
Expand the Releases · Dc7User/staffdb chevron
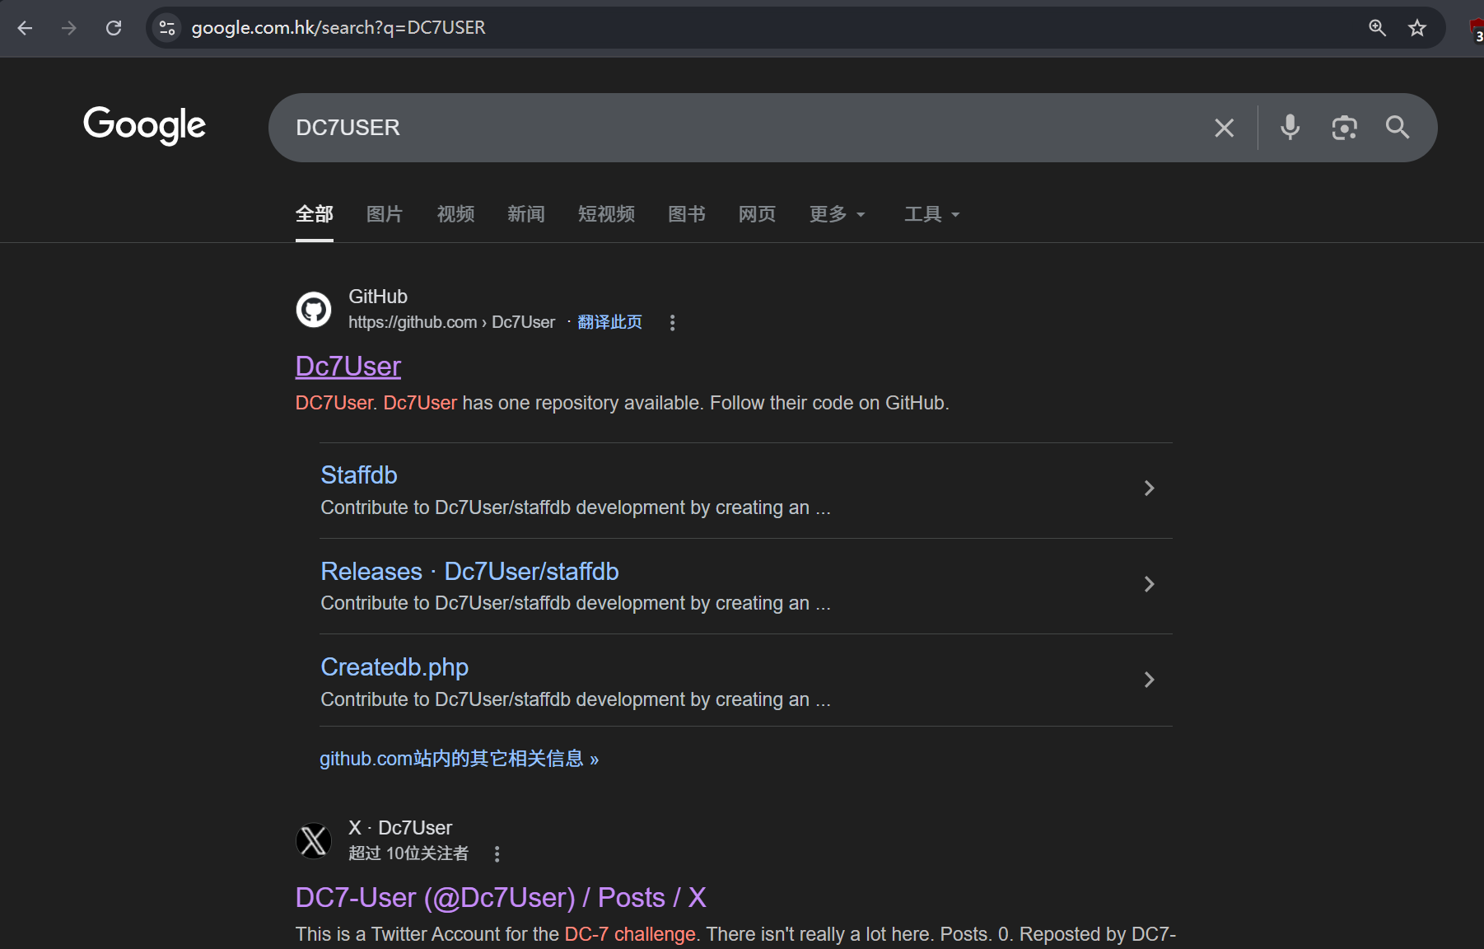(1150, 584)
